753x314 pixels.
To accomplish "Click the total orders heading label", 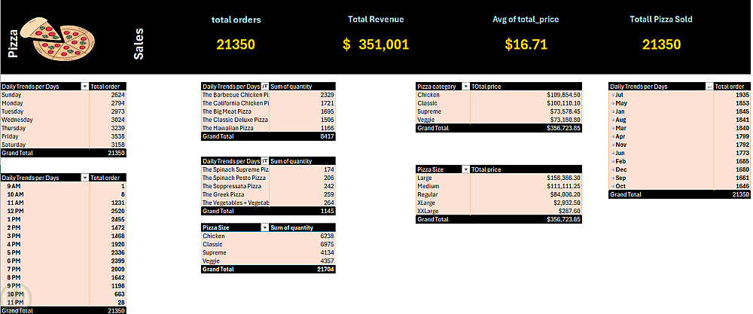I will pyautogui.click(x=236, y=19).
